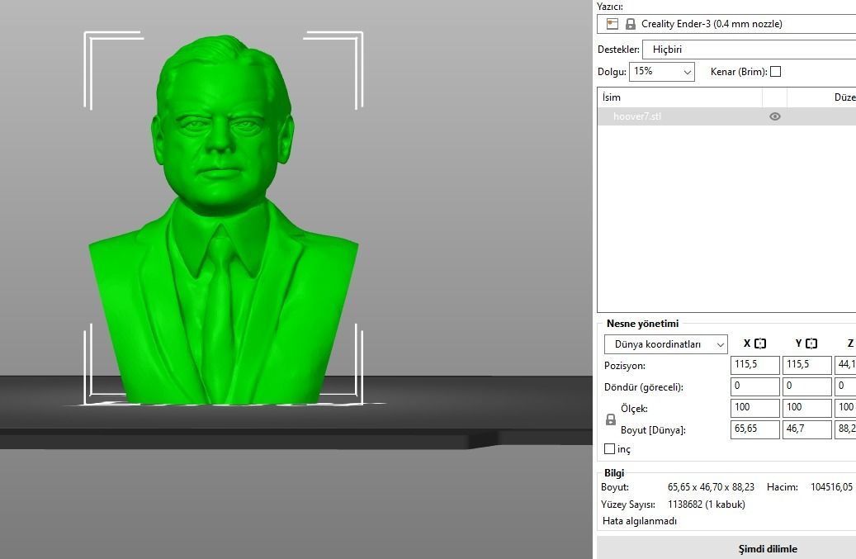Click the Nesne yönetimi section heading

coord(642,324)
